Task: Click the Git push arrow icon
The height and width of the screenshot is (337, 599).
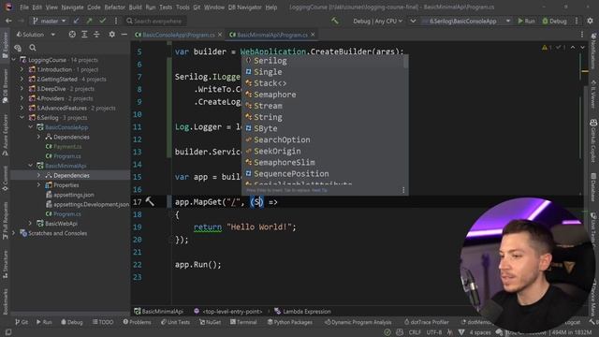Action: [90, 21]
